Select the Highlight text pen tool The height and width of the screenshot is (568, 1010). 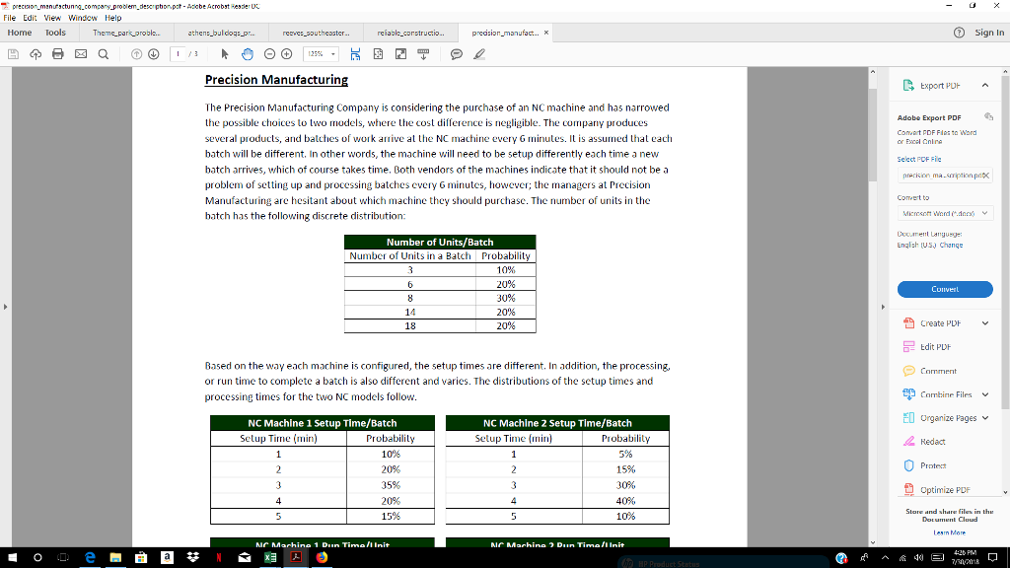coord(479,54)
